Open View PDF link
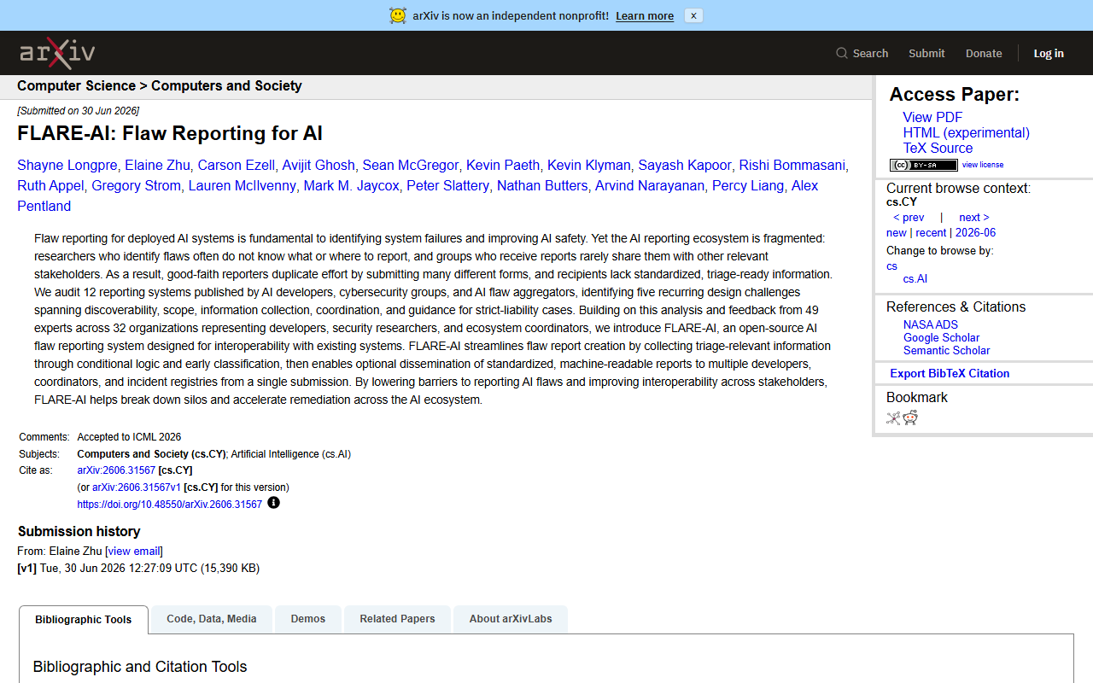This screenshot has height=683, width=1093. coord(932,117)
